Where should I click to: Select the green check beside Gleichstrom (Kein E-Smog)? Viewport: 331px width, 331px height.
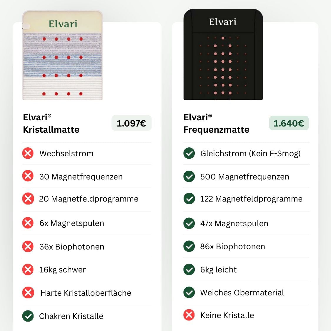coord(189,153)
